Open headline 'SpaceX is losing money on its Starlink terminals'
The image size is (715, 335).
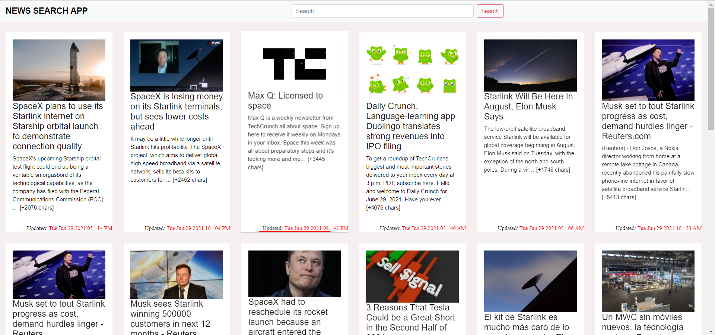click(177, 111)
